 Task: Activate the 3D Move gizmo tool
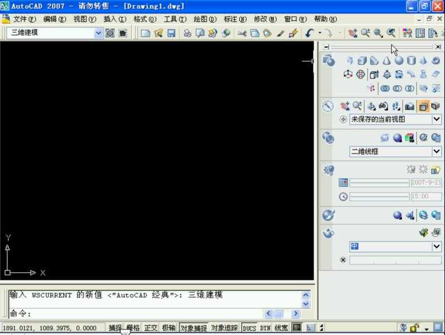coord(348,75)
